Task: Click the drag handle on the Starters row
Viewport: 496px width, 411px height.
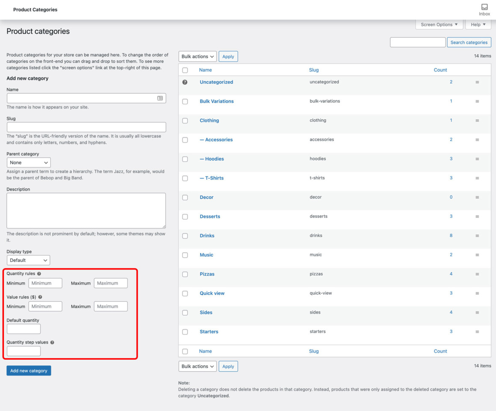Action: (x=478, y=332)
